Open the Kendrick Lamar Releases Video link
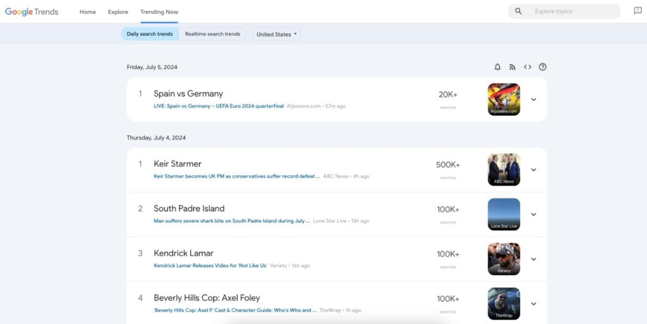The image size is (647, 324). [x=210, y=265]
